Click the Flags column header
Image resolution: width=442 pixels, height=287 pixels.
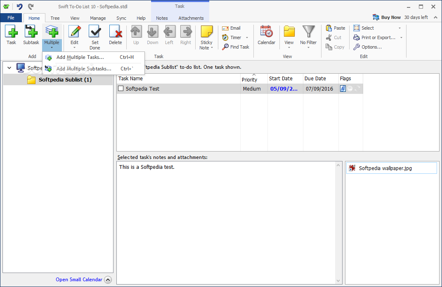pyautogui.click(x=351, y=79)
